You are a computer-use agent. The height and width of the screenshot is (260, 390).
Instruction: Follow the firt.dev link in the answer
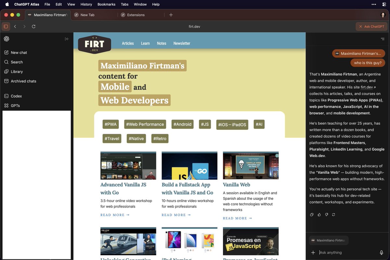tap(366, 87)
